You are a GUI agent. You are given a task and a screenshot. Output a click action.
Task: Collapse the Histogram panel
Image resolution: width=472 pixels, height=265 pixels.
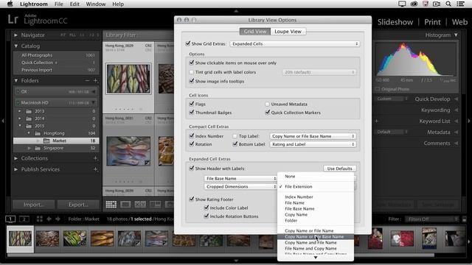tap(456, 35)
